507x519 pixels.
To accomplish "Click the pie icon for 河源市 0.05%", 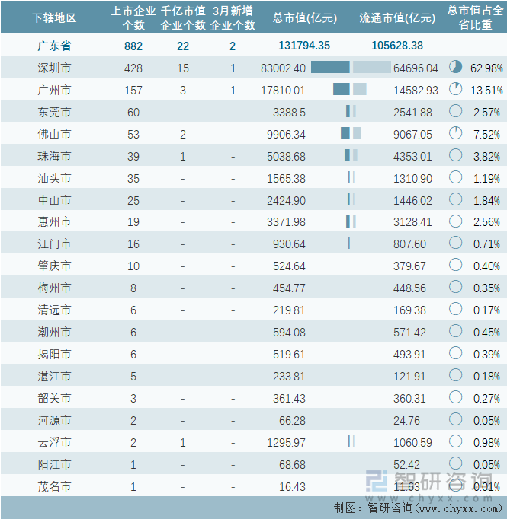I will 456,419.
